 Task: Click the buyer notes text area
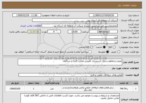pos(70,98)
